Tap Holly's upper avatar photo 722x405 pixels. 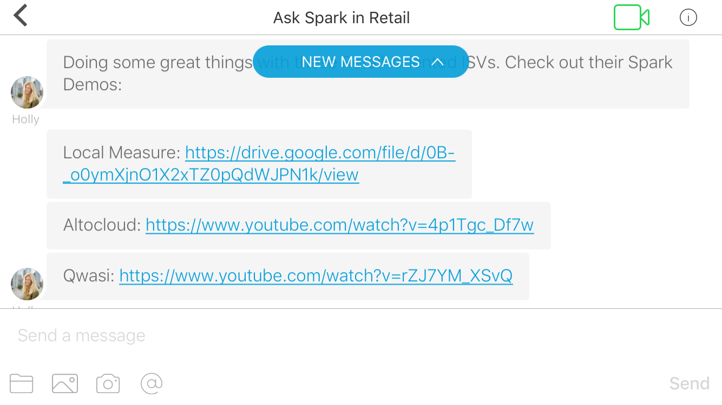[27, 92]
